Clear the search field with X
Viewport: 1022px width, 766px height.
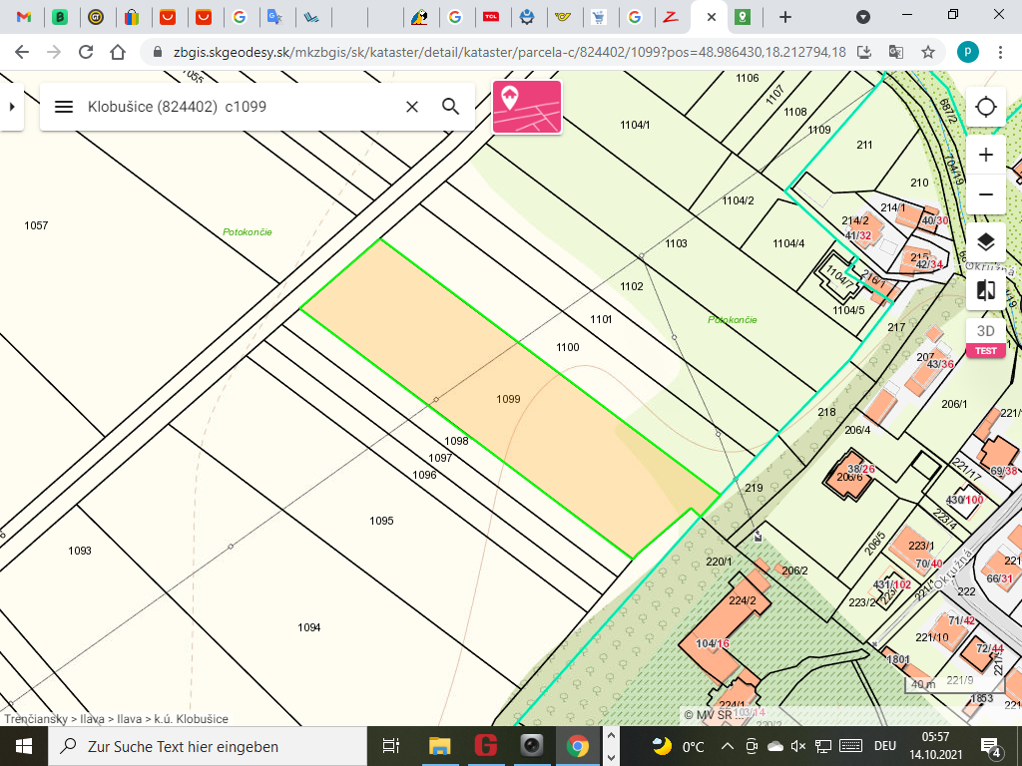click(x=411, y=107)
